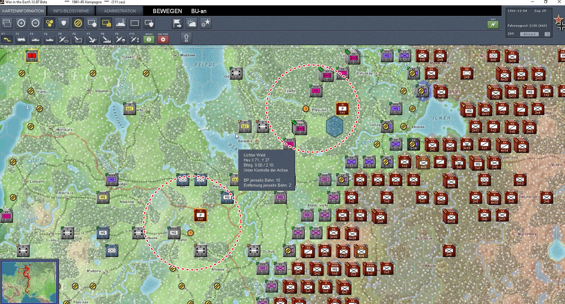This screenshot has width=565, height=304.
Task: Select F3 naval transport mode
Action: tap(35, 39)
